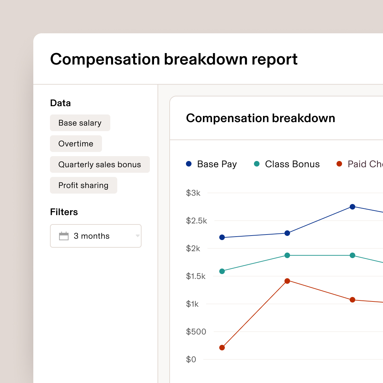Toggle the red Paid series visibility
The width and height of the screenshot is (383, 383).
tap(361, 164)
